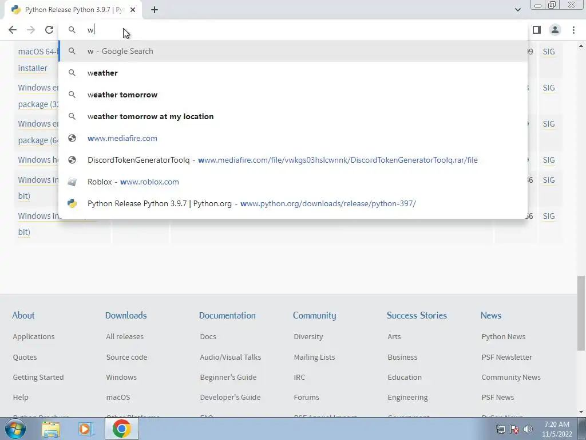Reload the page with the refresh icon
The width and height of the screenshot is (586, 440).
49,30
